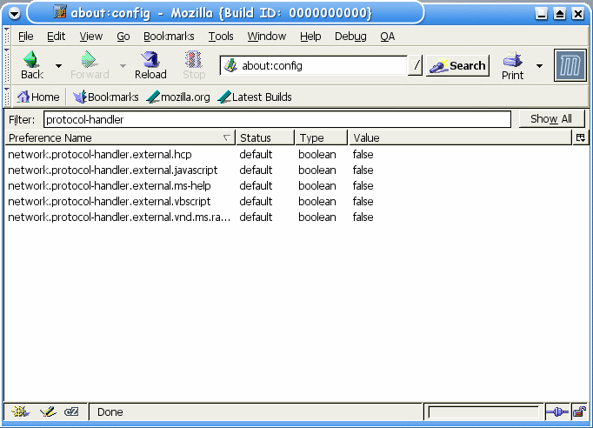The image size is (593, 428).
Task: Sort by Preference Name column header
Action: [120, 137]
